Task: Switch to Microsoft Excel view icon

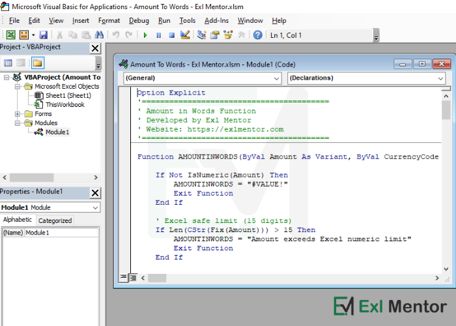Action: pyautogui.click(x=11, y=35)
